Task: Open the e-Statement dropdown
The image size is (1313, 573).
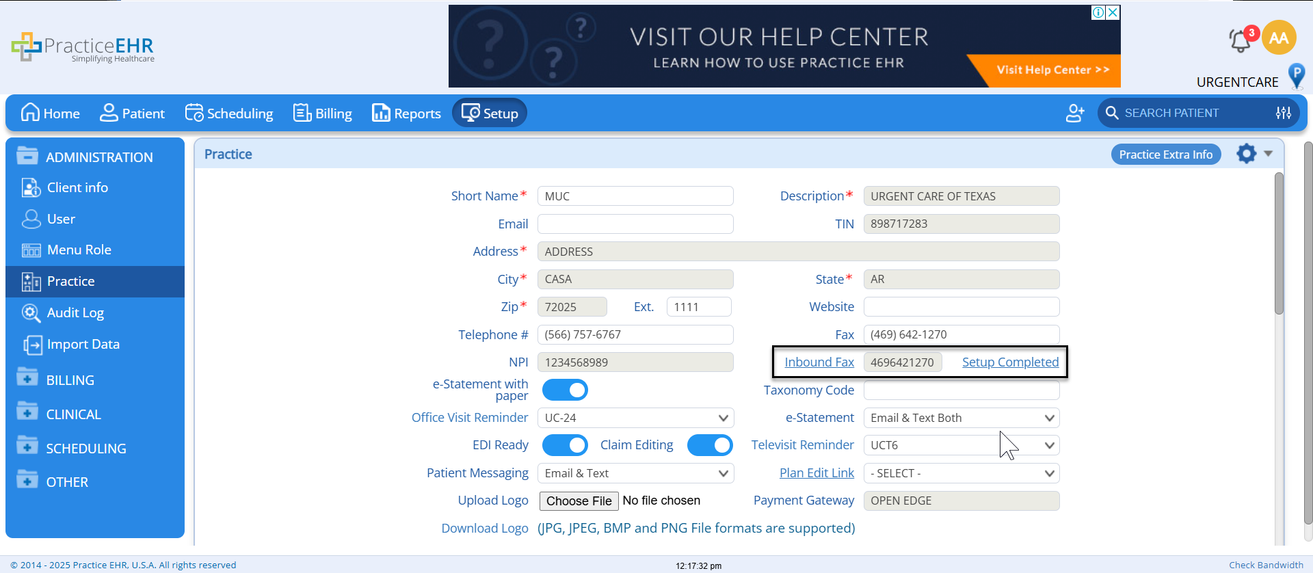Action: 961,418
